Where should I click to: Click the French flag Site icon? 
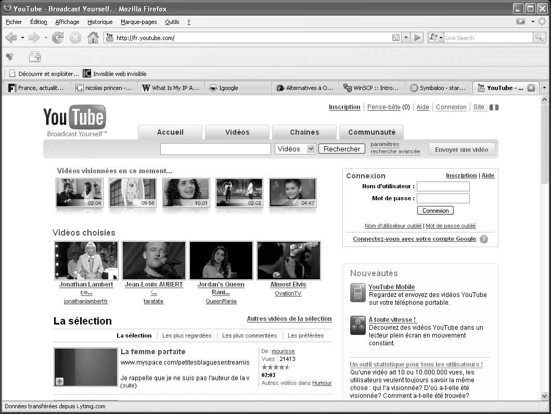coord(494,107)
